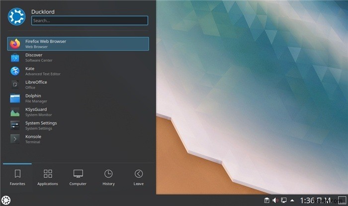Click the Ducklord username label
This screenshot has height=206, width=348.
coord(43,12)
